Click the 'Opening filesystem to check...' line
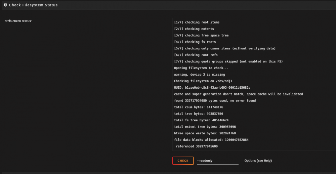 [201, 68]
